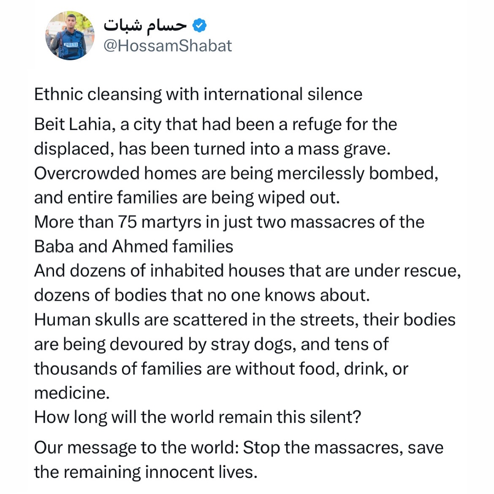494x494 pixels.
Task: Open the @HossamShabat handle link
Action: point(168,46)
